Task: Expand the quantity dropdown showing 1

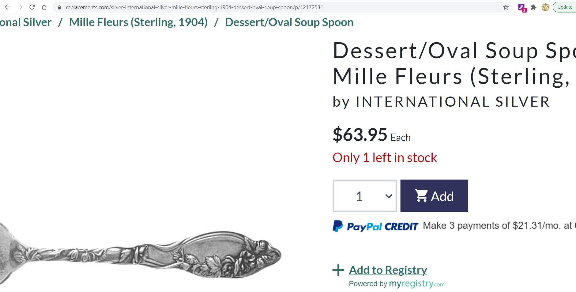Action: coord(365,196)
